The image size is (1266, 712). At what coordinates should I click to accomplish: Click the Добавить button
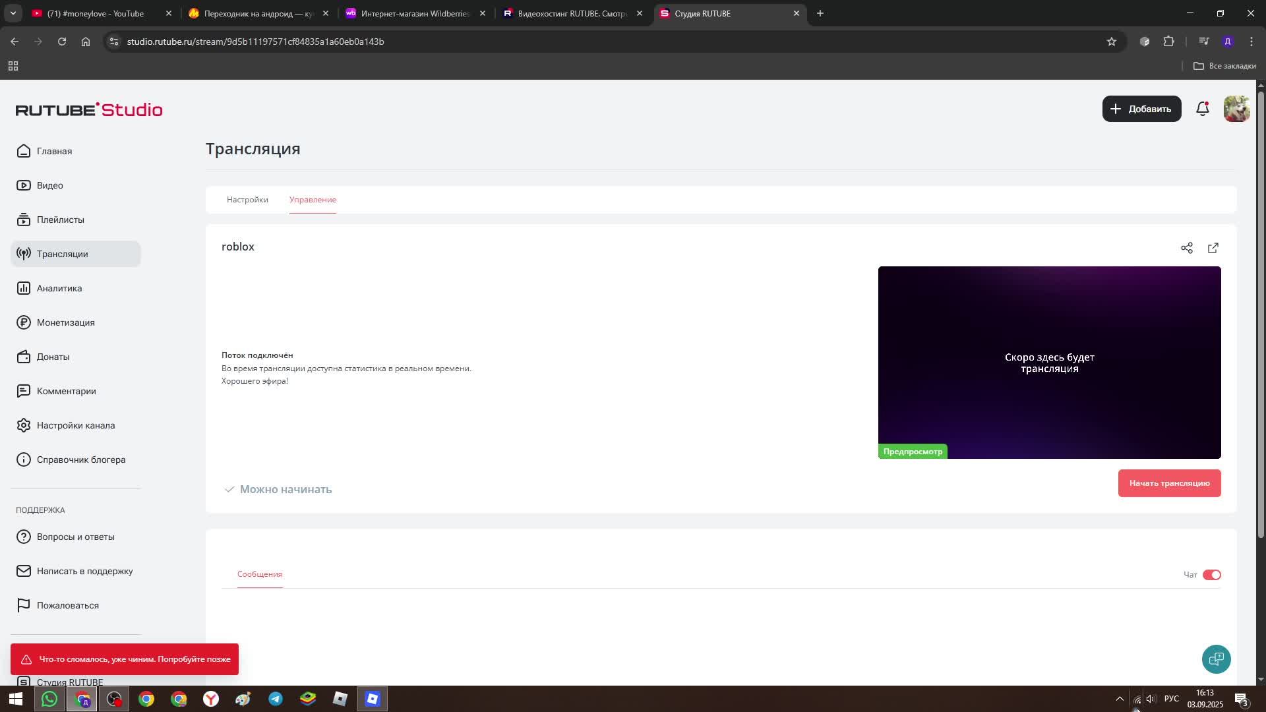[1141, 109]
